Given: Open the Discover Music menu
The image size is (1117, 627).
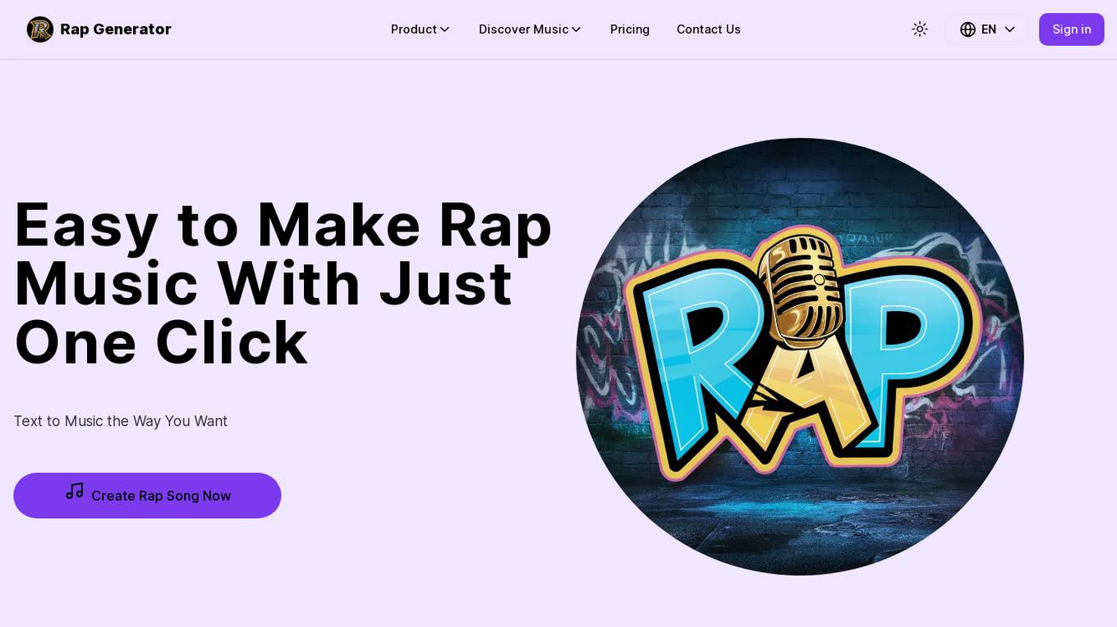Looking at the screenshot, I should 530,30.
